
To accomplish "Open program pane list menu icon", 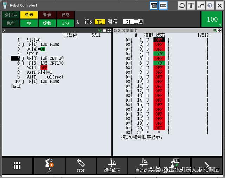I will 105,30.
